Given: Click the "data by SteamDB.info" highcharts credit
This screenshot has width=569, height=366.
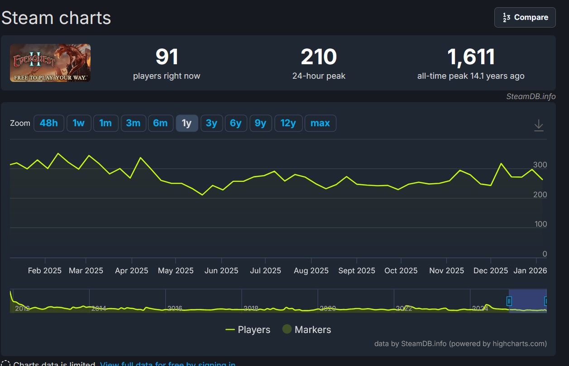Looking at the screenshot, I should tap(460, 343).
